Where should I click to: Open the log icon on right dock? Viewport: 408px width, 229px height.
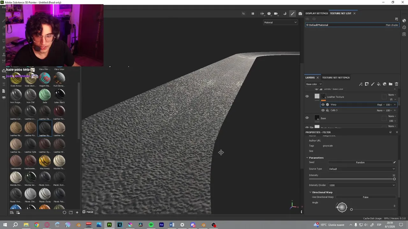click(404, 34)
